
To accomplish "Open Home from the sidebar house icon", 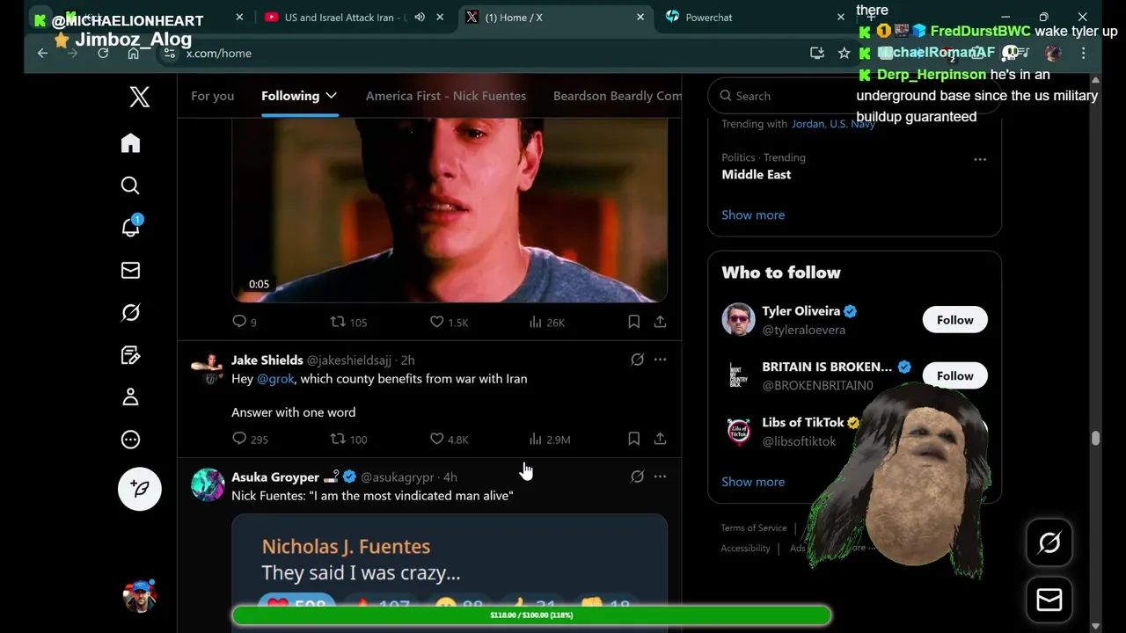I will pos(130,143).
